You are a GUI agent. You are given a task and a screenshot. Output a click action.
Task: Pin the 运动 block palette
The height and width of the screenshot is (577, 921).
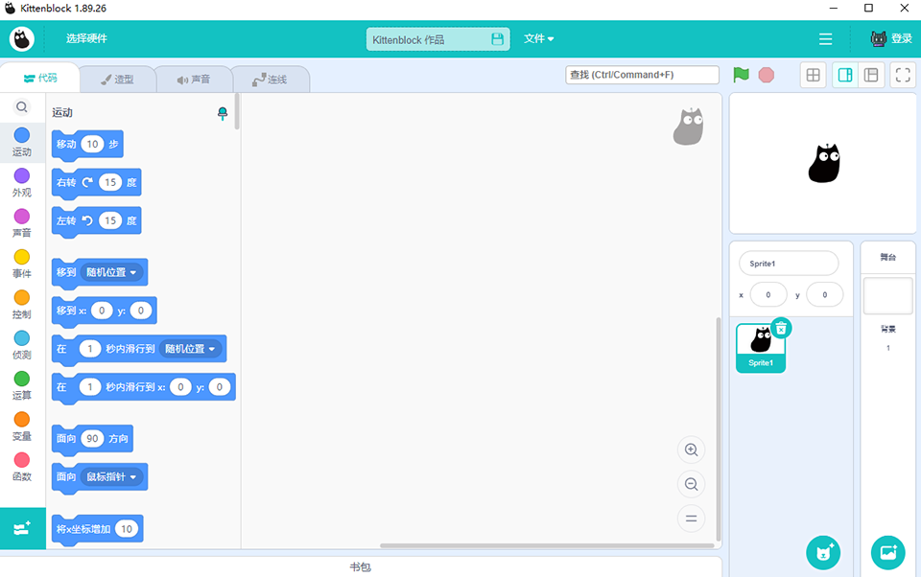pos(223,113)
